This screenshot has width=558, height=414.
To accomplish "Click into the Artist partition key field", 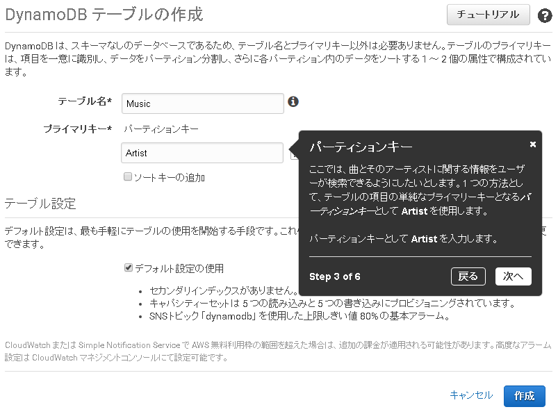I will [x=202, y=153].
